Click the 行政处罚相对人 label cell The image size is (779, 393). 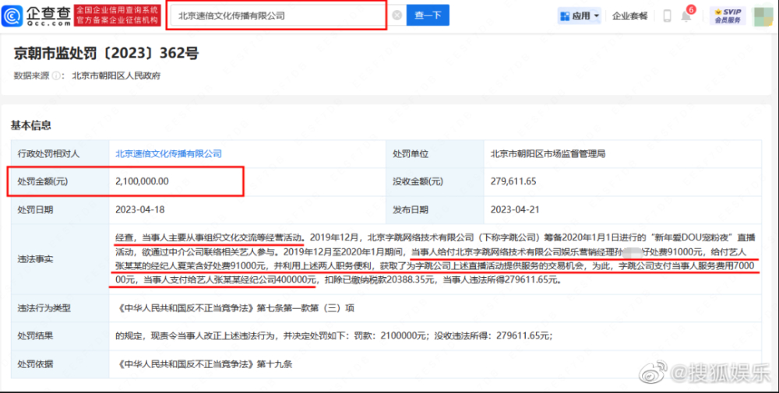point(60,154)
